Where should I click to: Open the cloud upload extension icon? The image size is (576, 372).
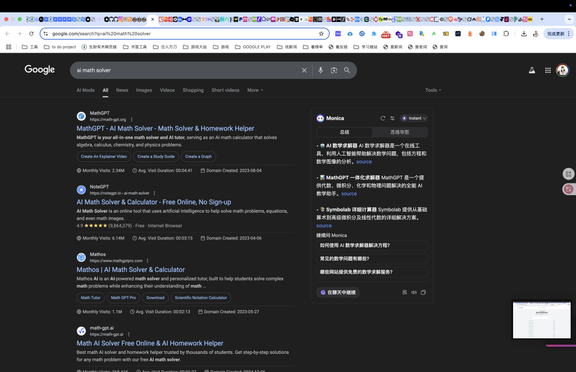tap(350, 34)
